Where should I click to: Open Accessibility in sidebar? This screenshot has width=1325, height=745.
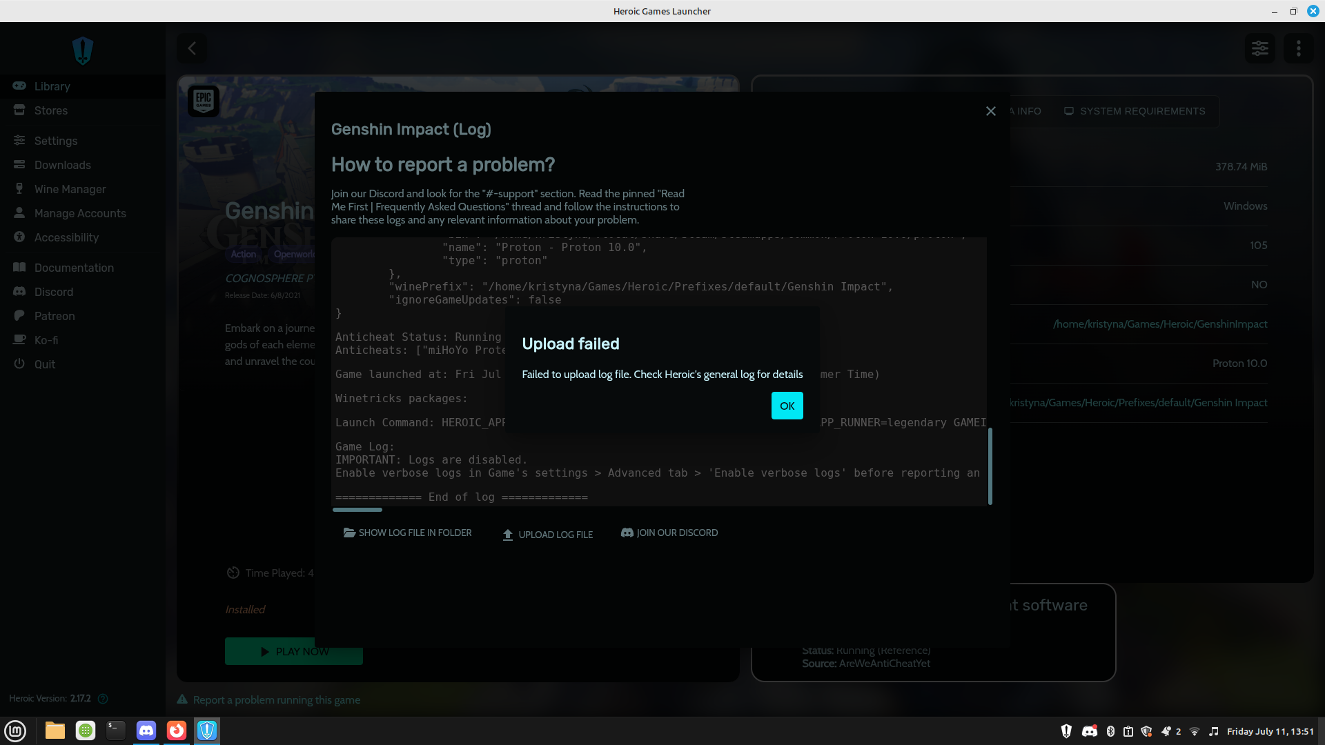83,237
